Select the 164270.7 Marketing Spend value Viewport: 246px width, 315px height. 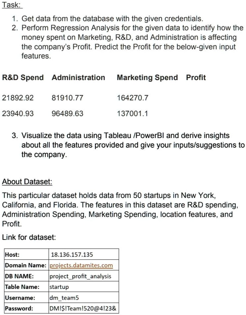pyautogui.click(x=133, y=98)
